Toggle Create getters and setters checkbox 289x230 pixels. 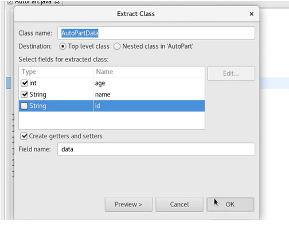click(24, 136)
